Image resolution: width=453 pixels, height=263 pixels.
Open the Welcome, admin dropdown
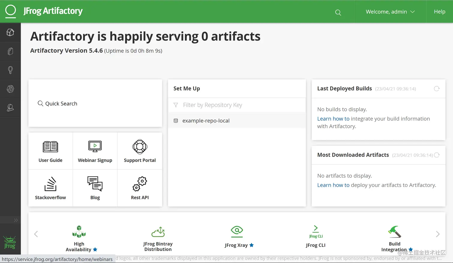[390, 12]
